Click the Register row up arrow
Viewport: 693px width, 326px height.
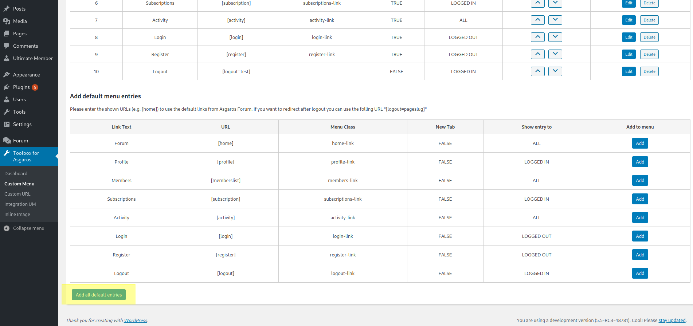[537, 54]
